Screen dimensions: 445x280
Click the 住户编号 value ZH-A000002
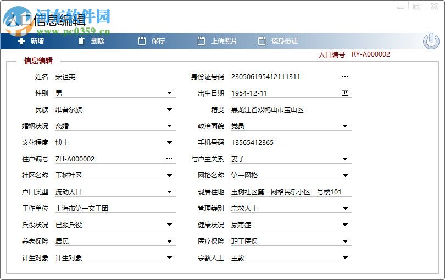(75, 159)
